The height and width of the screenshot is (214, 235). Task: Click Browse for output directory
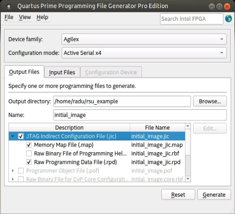click(210, 101)
